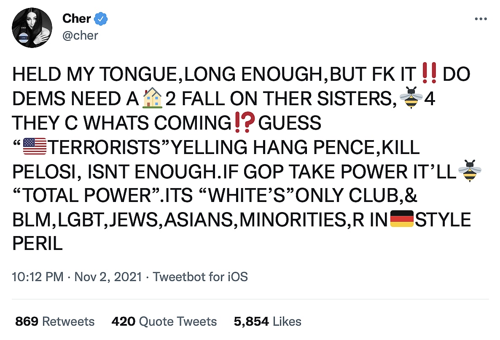This screenshot has width=500, height=340.
Task: Open the @cher handle link
Action: (80, 35)
